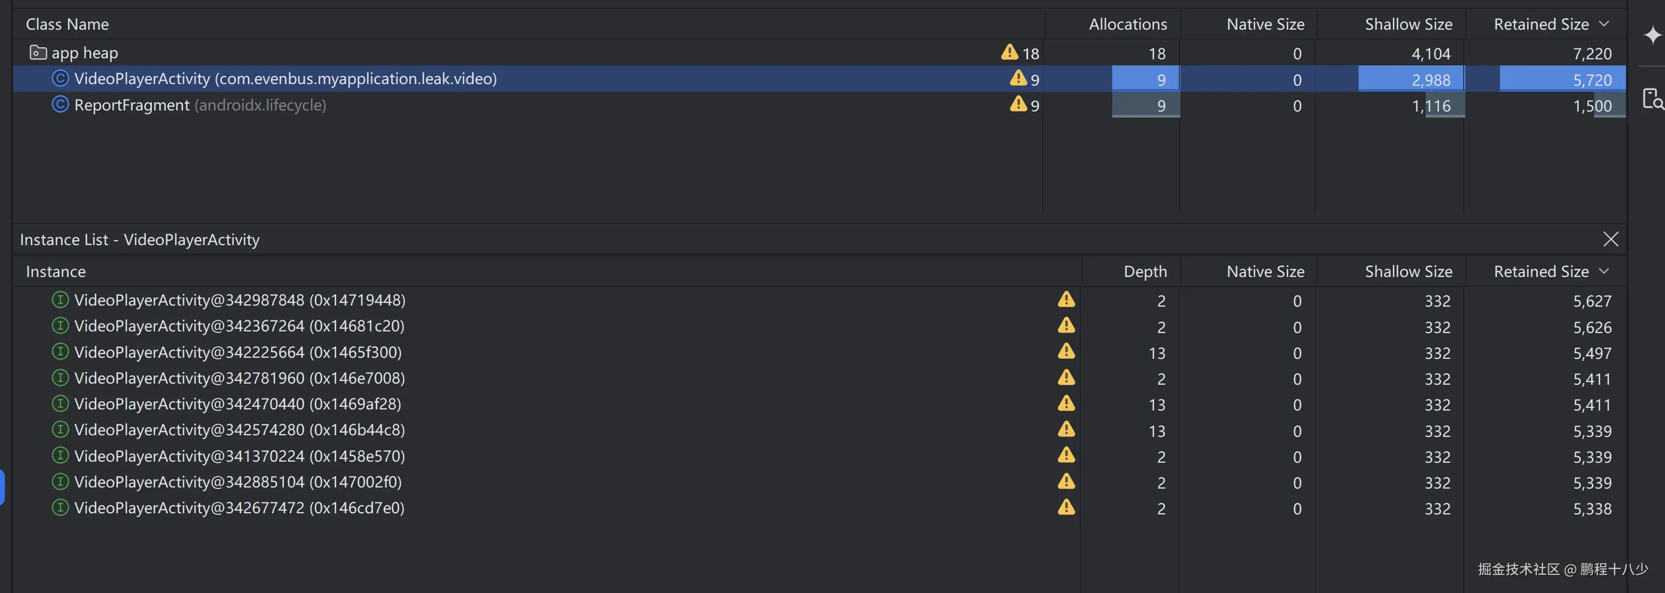Click the Instance column header
1665x593 pixels.
pos(56,272)
